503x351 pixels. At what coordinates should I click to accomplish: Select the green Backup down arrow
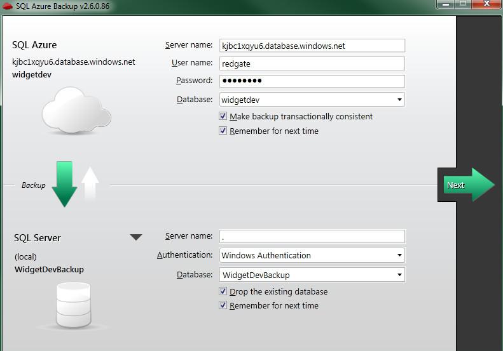(64, 184)
